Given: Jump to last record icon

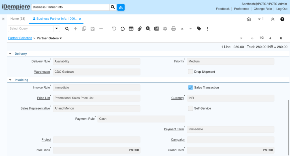Looking at the screenshot, I should point(281,38).
